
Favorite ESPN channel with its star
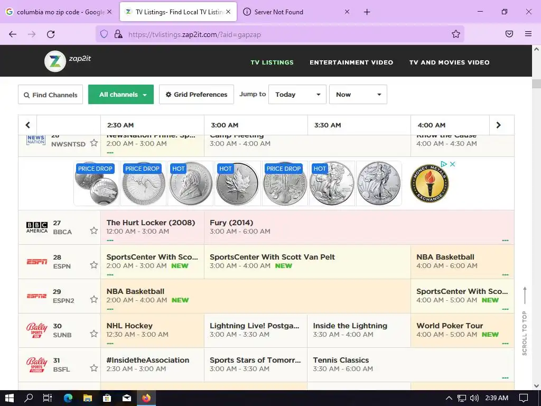pos(94,265)
